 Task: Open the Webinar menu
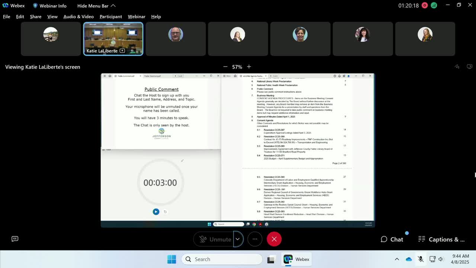click(136, 16)
